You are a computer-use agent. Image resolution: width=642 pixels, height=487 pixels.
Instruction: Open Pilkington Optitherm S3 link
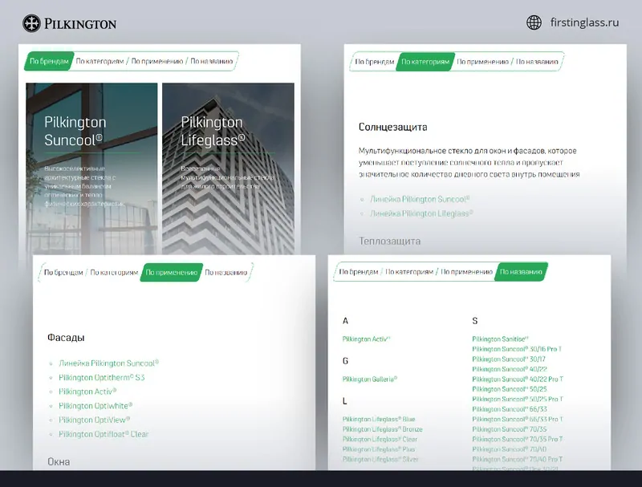102,377
